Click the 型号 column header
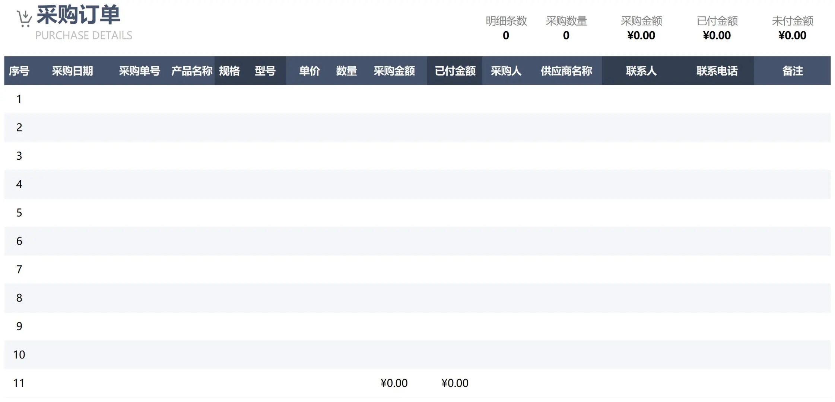The height and width of the screenshot is (402, 835). coord(266,71)
